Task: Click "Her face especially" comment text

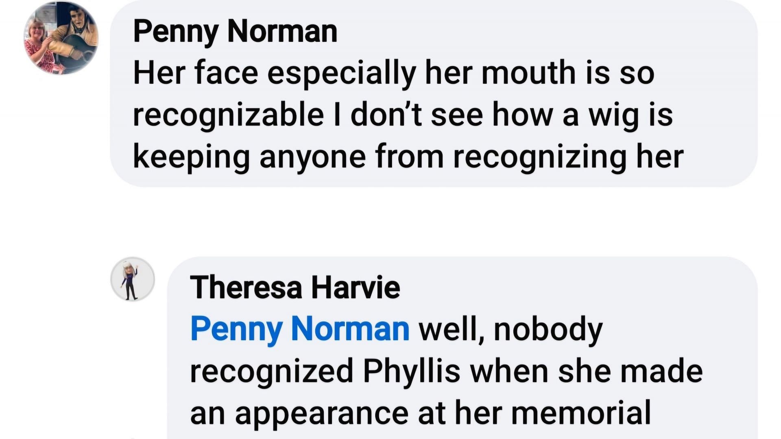Action: coord(275,74)
